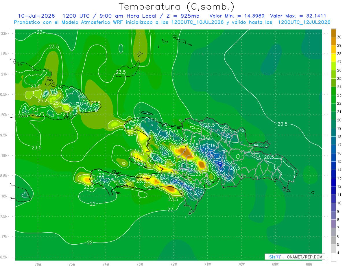Click the '74W' longitude axis label
This screenshot has height=268, width=347.
[x=106, y=264]
